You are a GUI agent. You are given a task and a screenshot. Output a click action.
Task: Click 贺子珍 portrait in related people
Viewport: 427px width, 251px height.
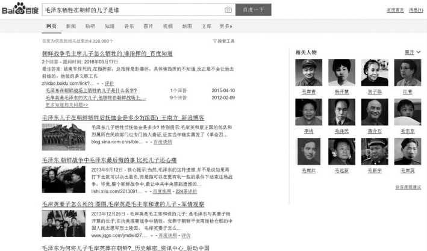(375, 73)
